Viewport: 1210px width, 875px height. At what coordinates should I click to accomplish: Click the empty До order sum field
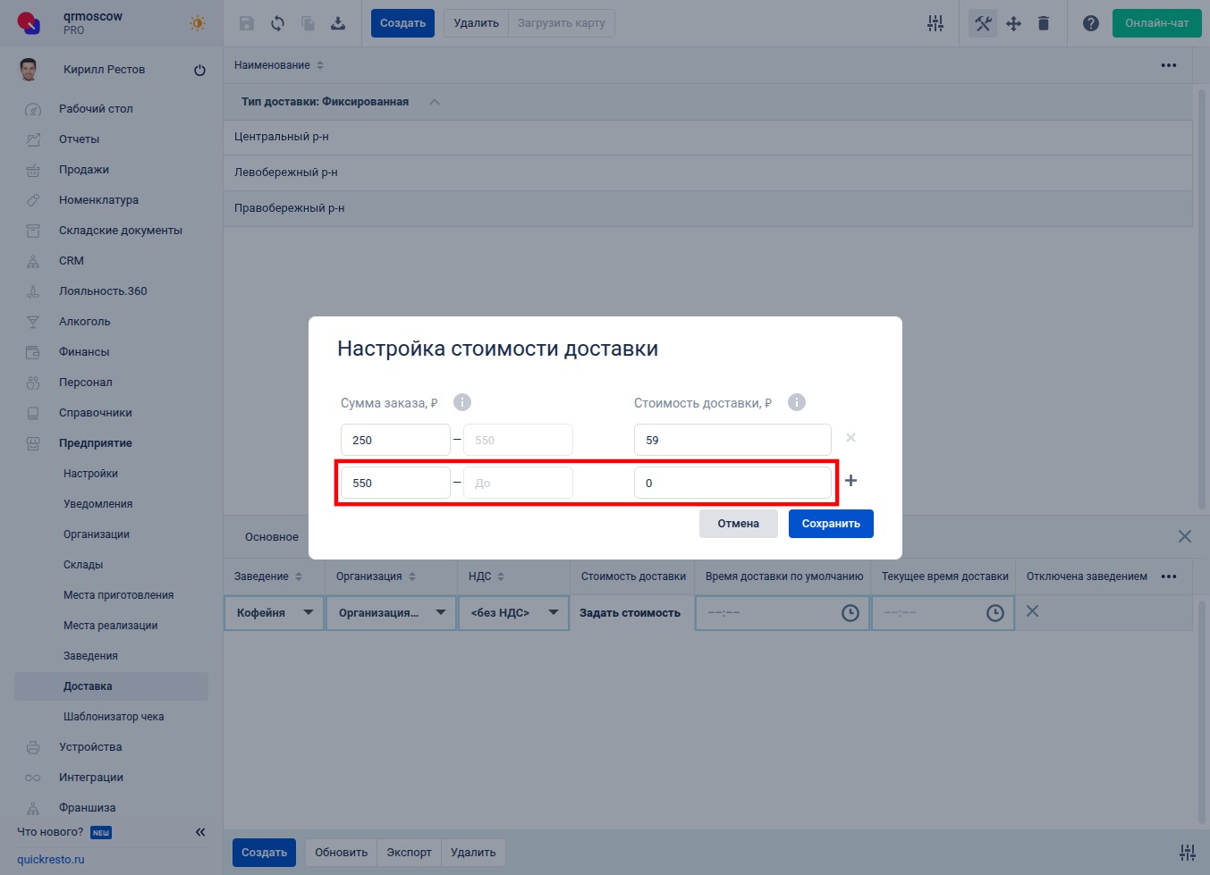click(x=518, y=484)
